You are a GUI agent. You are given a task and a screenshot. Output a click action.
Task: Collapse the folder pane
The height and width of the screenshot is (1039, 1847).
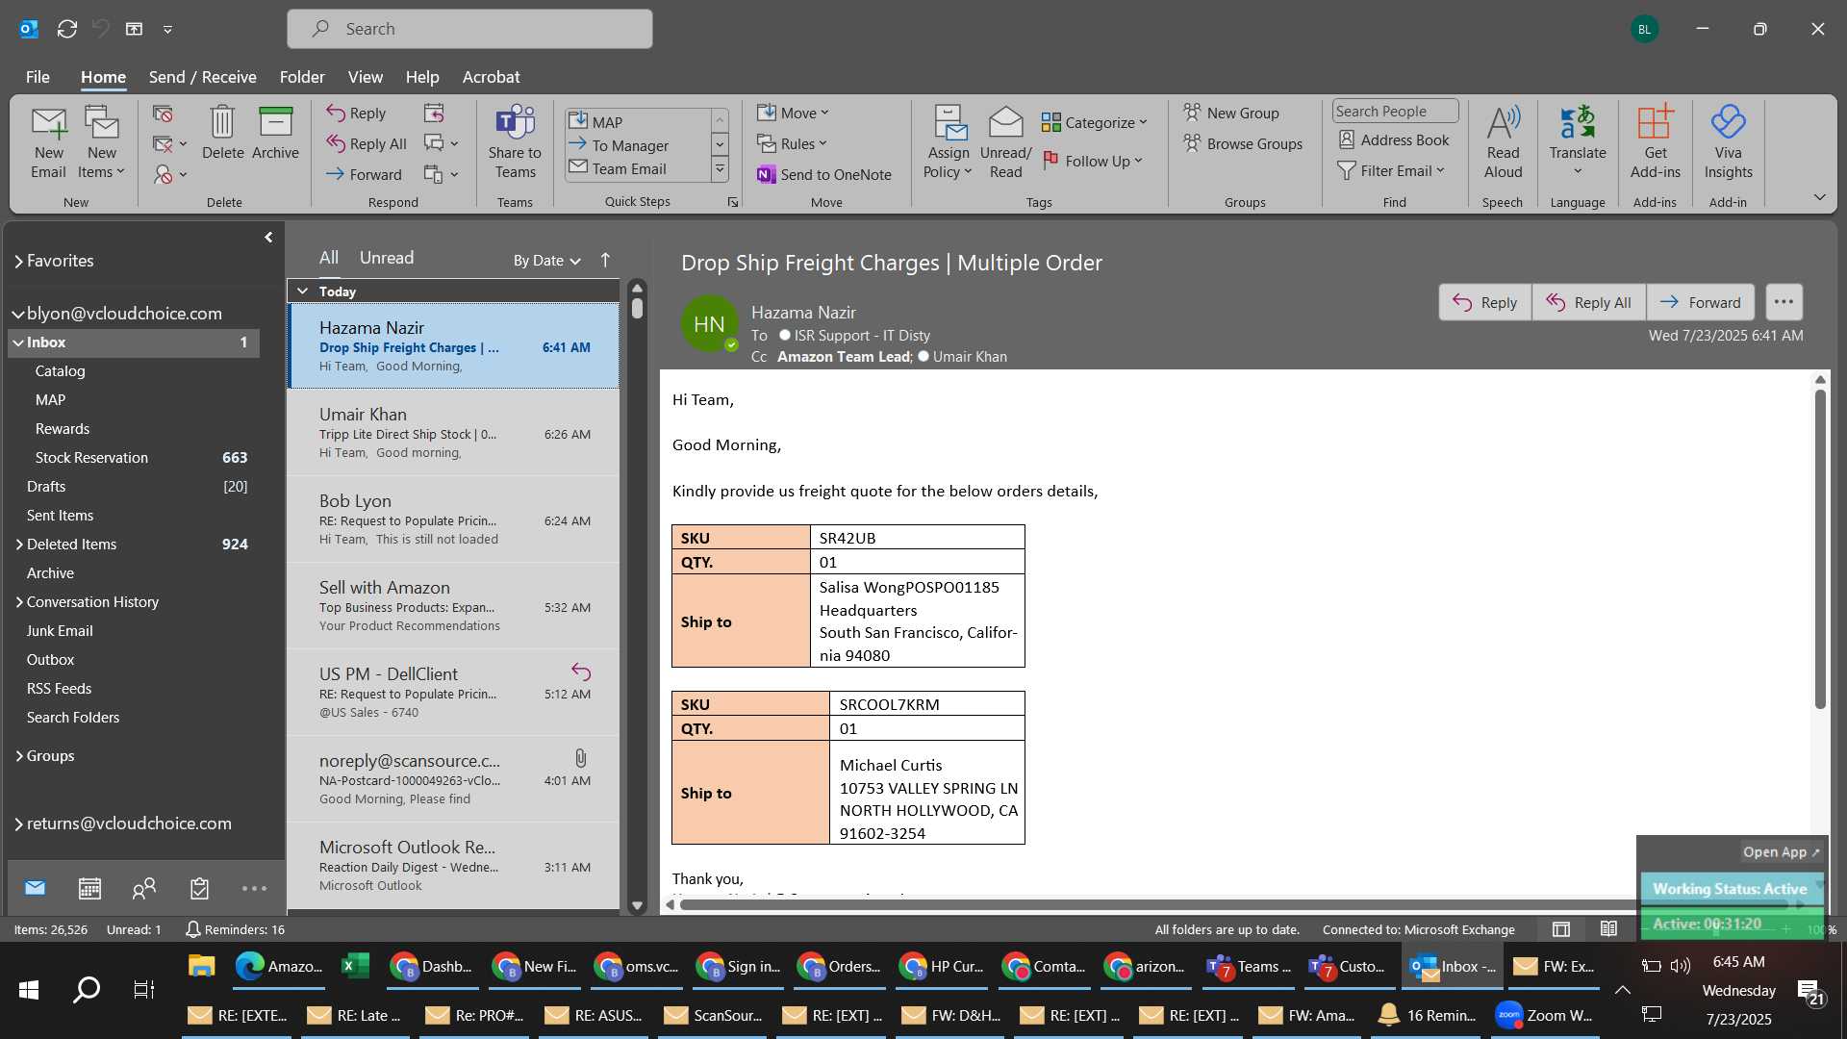(268, 237)
